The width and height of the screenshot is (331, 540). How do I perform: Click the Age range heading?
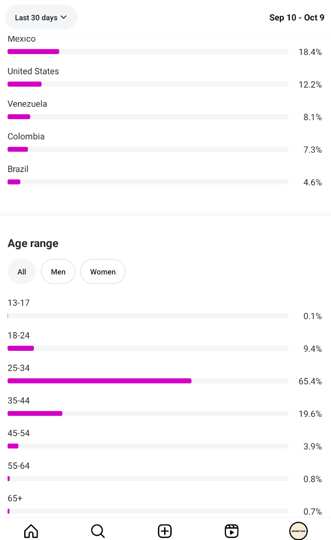tap(33, 243)
